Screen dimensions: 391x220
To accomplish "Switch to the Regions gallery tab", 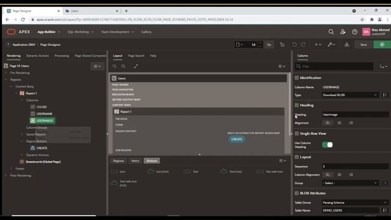I will [x=119, y=161].
